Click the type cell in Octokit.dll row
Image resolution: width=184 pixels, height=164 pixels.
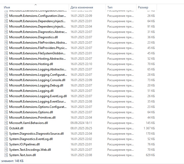[x=120, y=128]
